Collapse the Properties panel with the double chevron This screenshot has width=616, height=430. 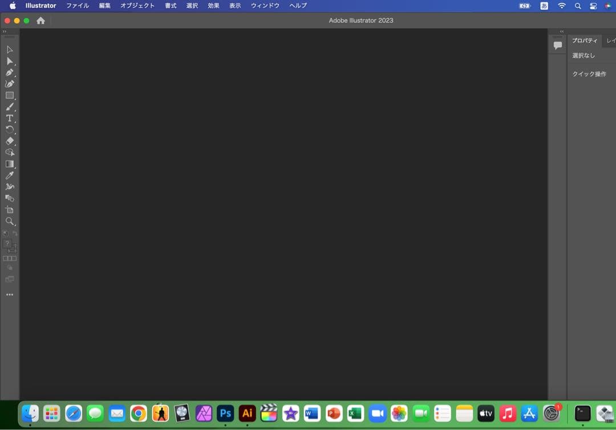click(561, 31)
